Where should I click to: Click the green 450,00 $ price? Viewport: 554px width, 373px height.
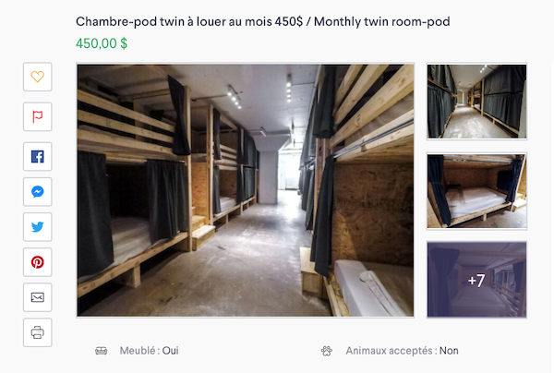[x=102, y=43]
